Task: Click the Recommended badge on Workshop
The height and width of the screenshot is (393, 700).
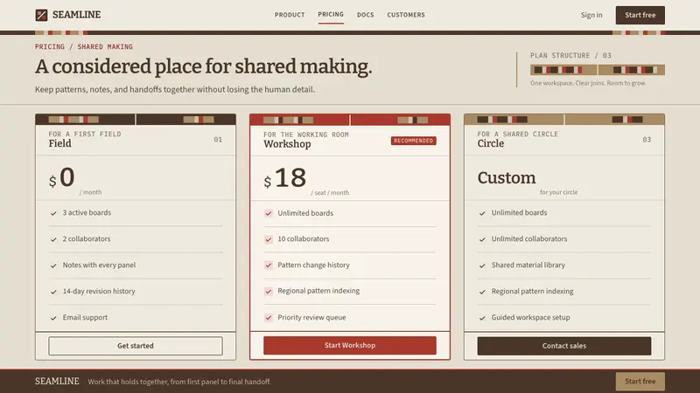Action: 413,141
